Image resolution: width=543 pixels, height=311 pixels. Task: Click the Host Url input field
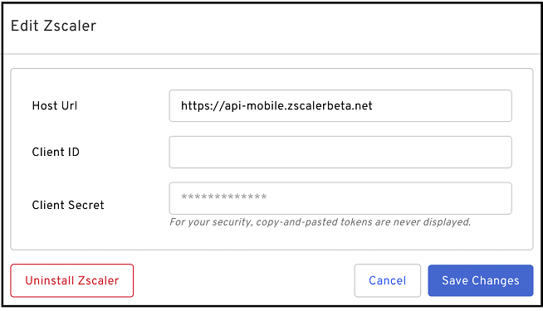click(340, 106)
